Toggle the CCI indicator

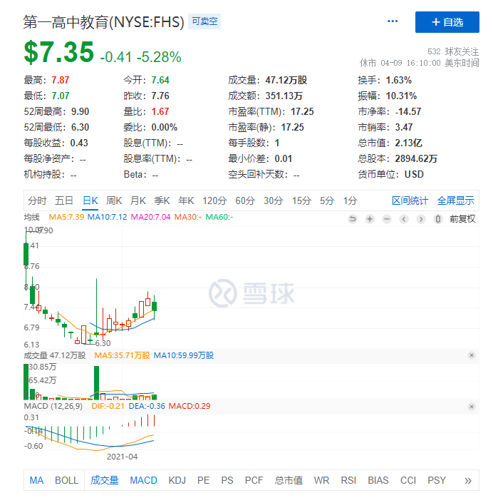click(408, 480)
